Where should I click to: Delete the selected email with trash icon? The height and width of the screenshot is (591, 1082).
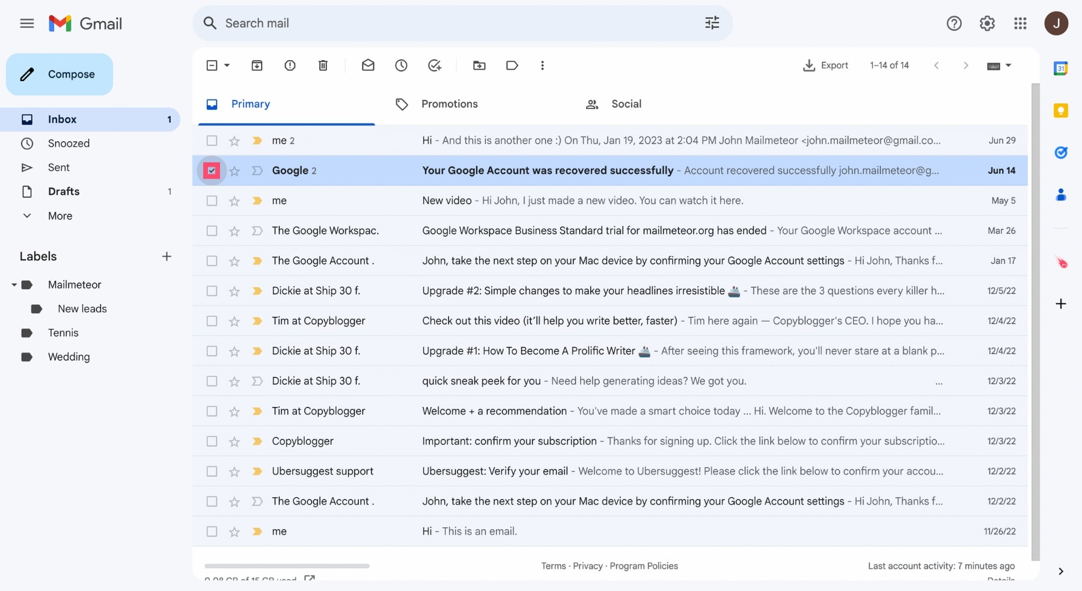[x=323, y=66]
